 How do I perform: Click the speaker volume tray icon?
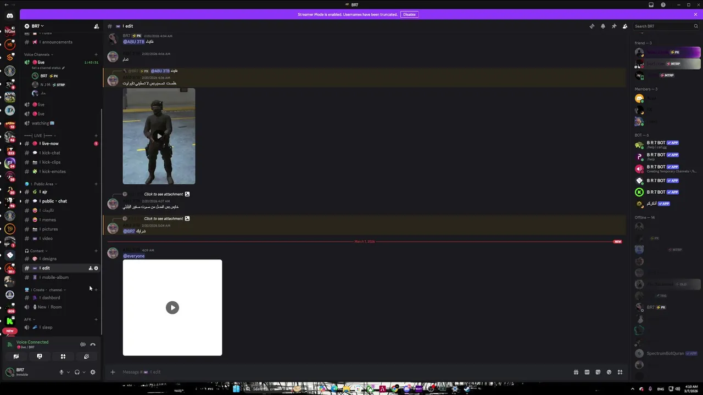click(x=678, y=389)
